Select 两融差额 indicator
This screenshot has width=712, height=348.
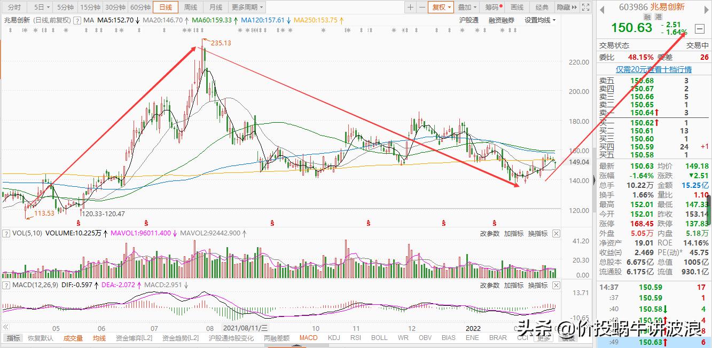click(x=276, y=338)
